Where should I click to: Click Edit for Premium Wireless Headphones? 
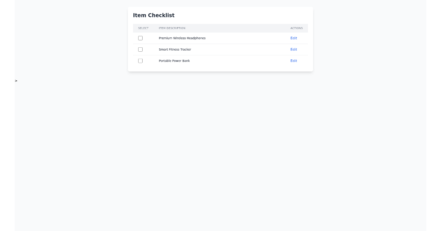pyautogui.click(x=293, y=38)
